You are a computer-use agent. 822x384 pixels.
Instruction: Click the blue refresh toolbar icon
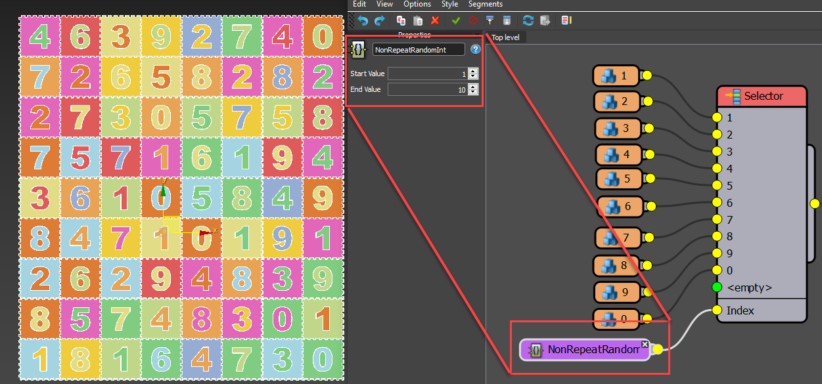pos(529,20)
